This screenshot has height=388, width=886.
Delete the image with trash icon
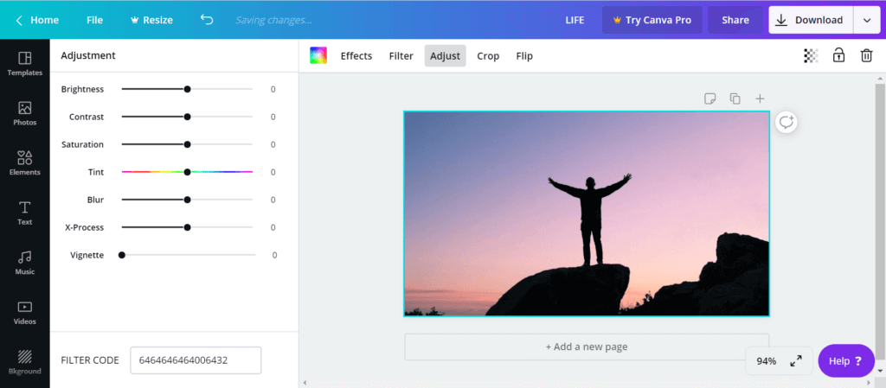point(866,55)
